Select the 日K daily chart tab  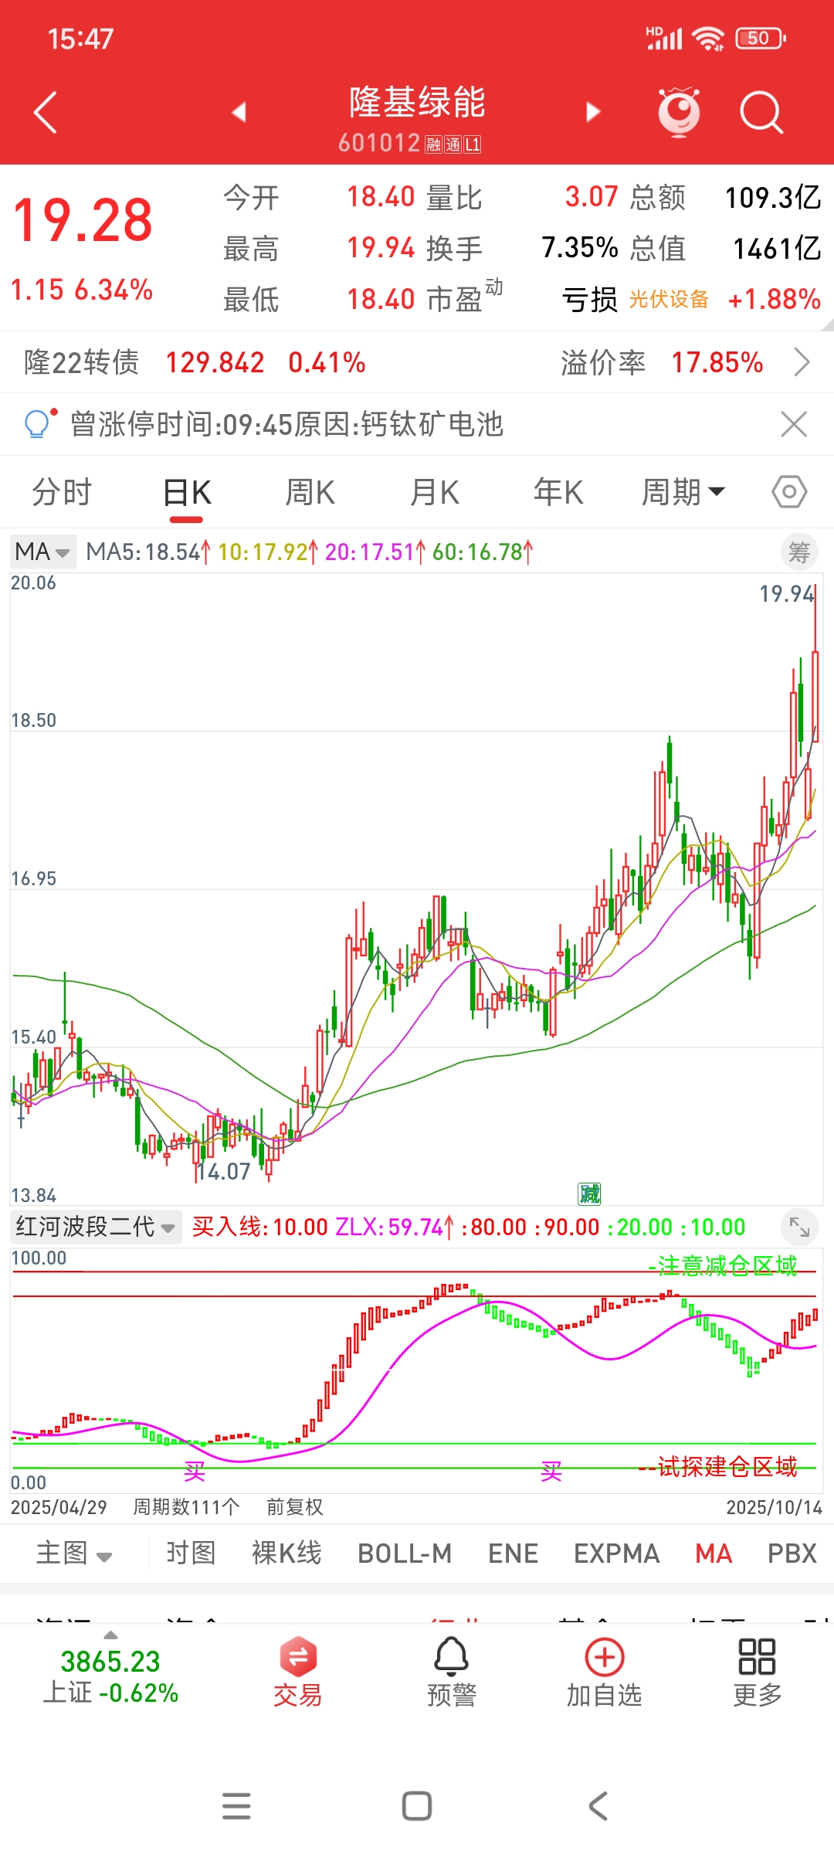tap(187, 492)
